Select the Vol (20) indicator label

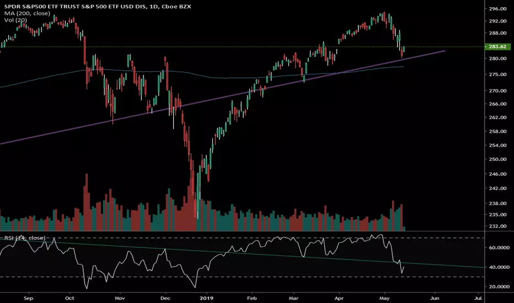click(15, 20)
